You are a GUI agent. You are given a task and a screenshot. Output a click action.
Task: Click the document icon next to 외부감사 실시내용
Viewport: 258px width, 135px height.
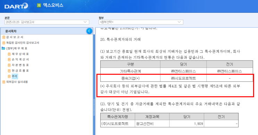[x=4, y=82]
